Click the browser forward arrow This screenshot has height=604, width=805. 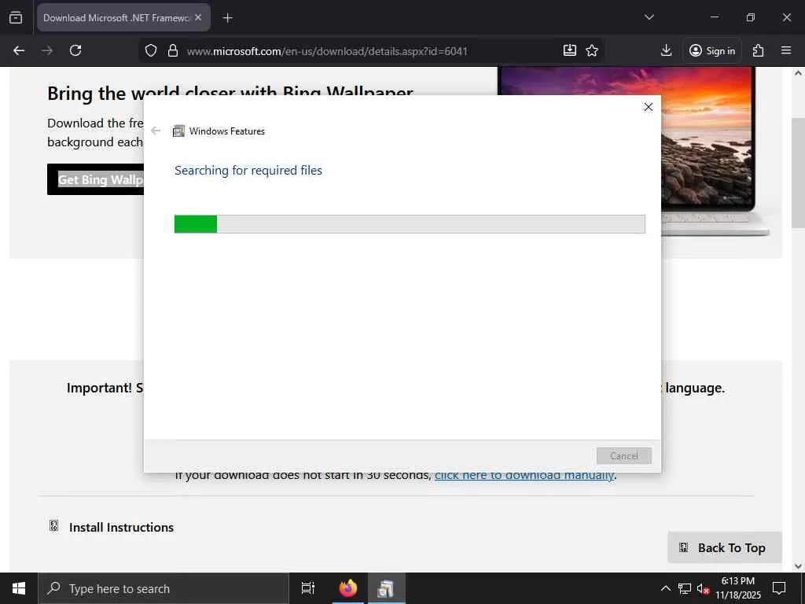tap(47, 50)
